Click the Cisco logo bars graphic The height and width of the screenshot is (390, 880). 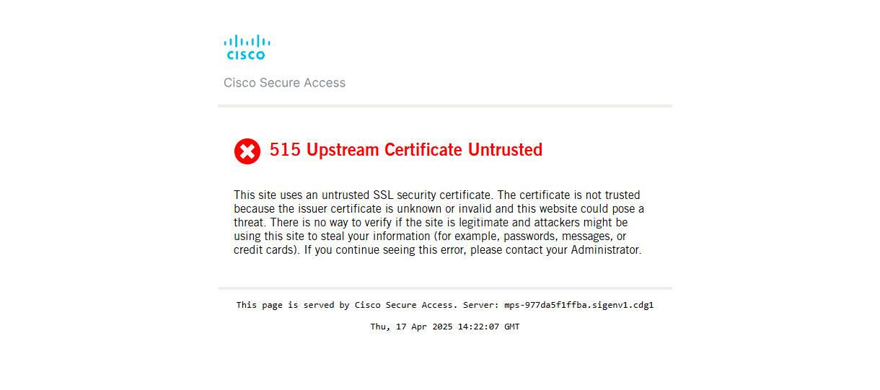click(247, 41)
